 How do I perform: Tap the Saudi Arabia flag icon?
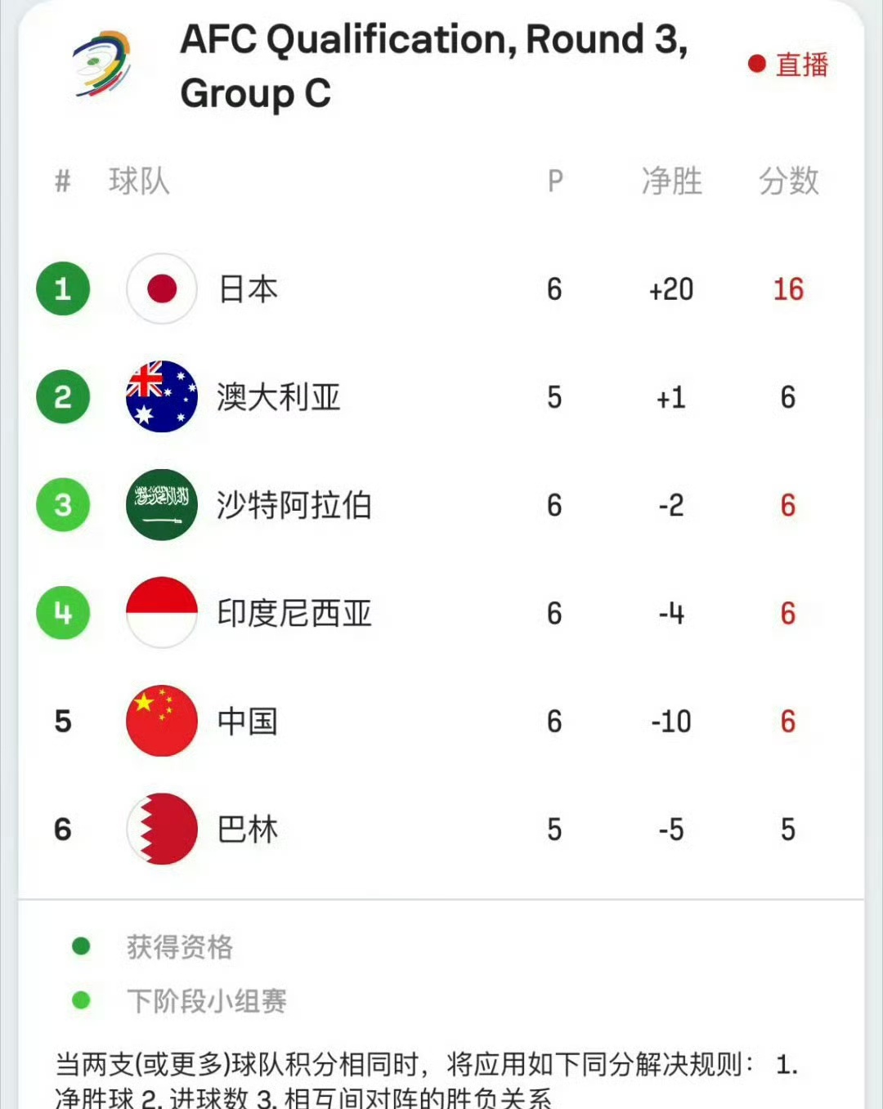pos(162,504)
